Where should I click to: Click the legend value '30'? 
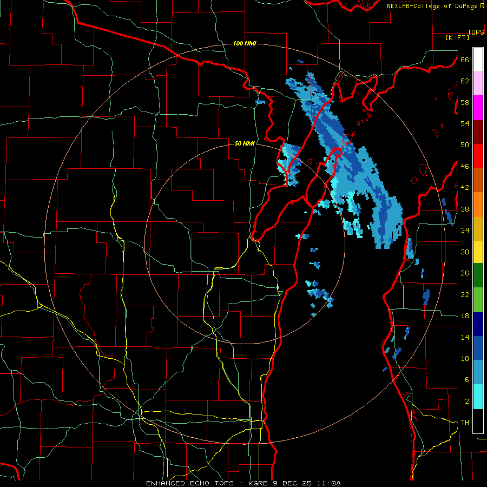[465, 252]
